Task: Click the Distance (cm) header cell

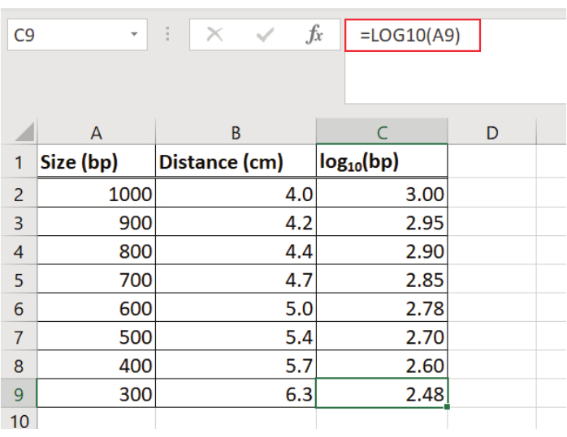Action: (x=236, y=162)
